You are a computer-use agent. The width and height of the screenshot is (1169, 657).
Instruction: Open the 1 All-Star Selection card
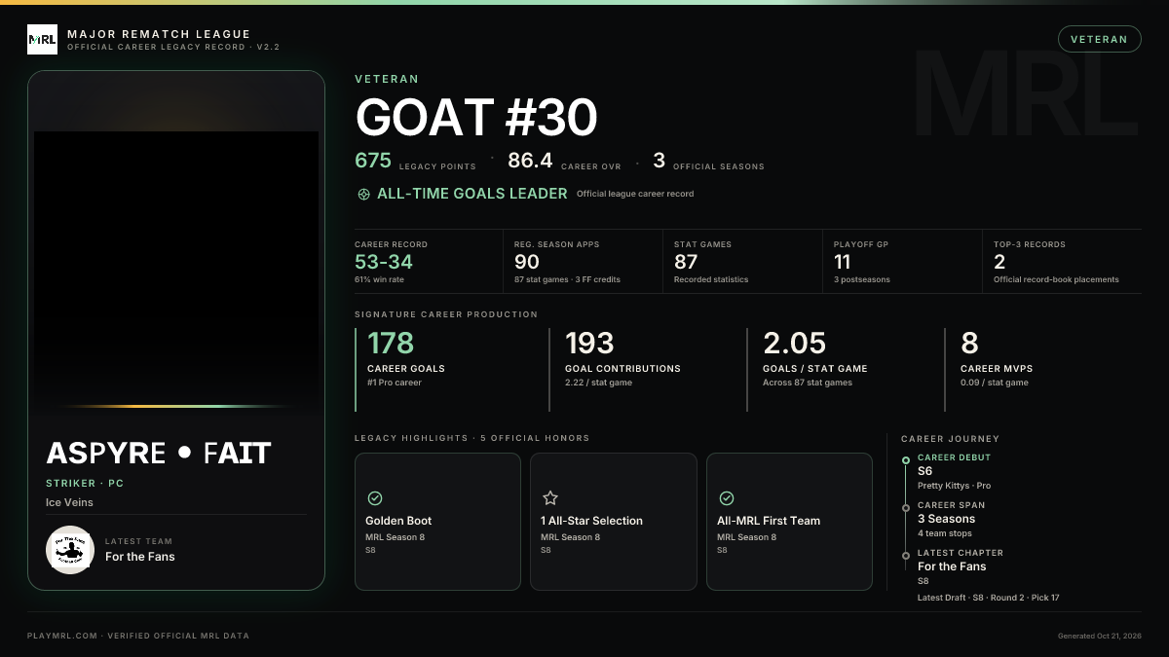tap(614, 522)
